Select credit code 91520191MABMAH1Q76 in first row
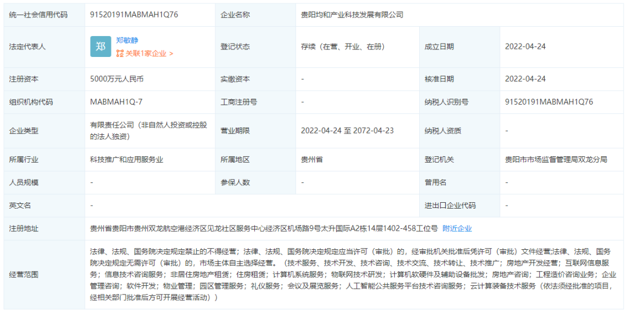This screenshot has width=627, height=312. [x=134, y=15]
